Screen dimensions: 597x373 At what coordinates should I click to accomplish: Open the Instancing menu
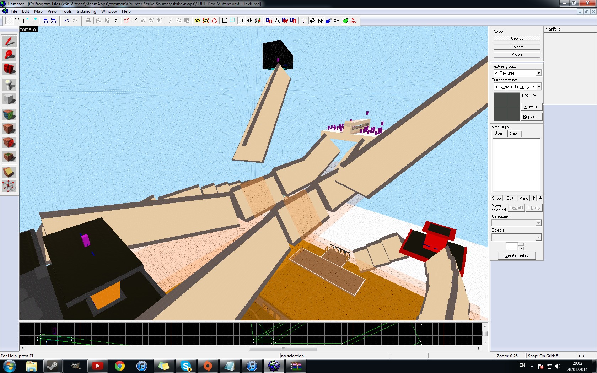pos(86,11)
